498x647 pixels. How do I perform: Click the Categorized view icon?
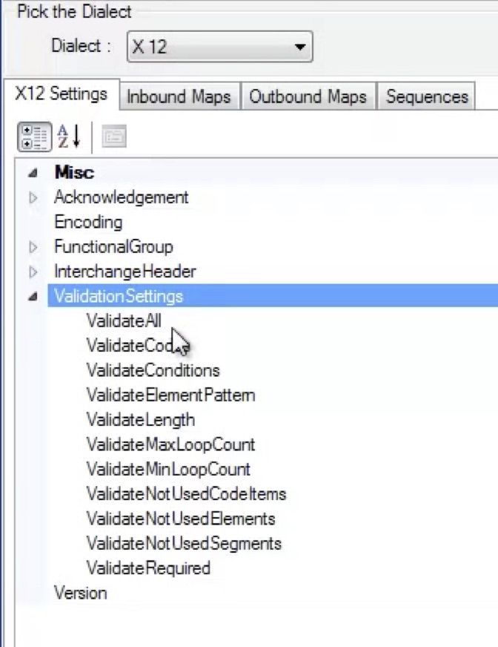pyautogui.click(x=34, y=137)
